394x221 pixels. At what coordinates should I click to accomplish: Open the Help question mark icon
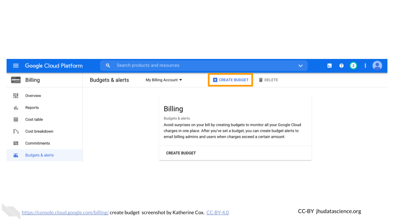point(341,65)
